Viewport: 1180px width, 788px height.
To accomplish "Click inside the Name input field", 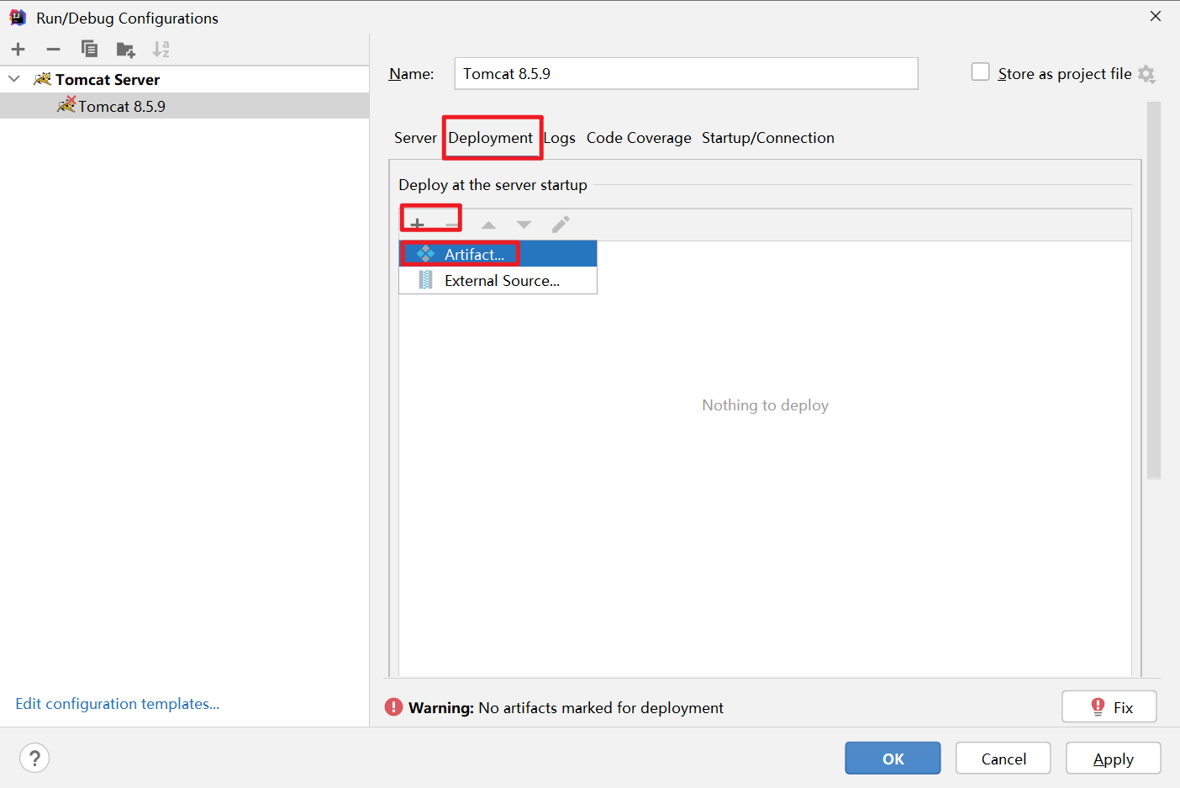I will click(x=686, y=73).
